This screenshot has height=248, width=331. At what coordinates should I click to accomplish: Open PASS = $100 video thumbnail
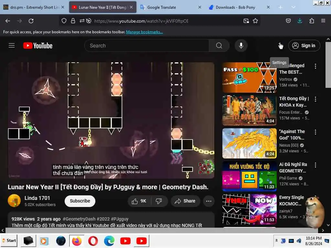(x=249, y=77)
